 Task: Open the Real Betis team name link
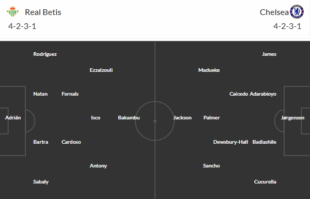click(x=43, y=12)
